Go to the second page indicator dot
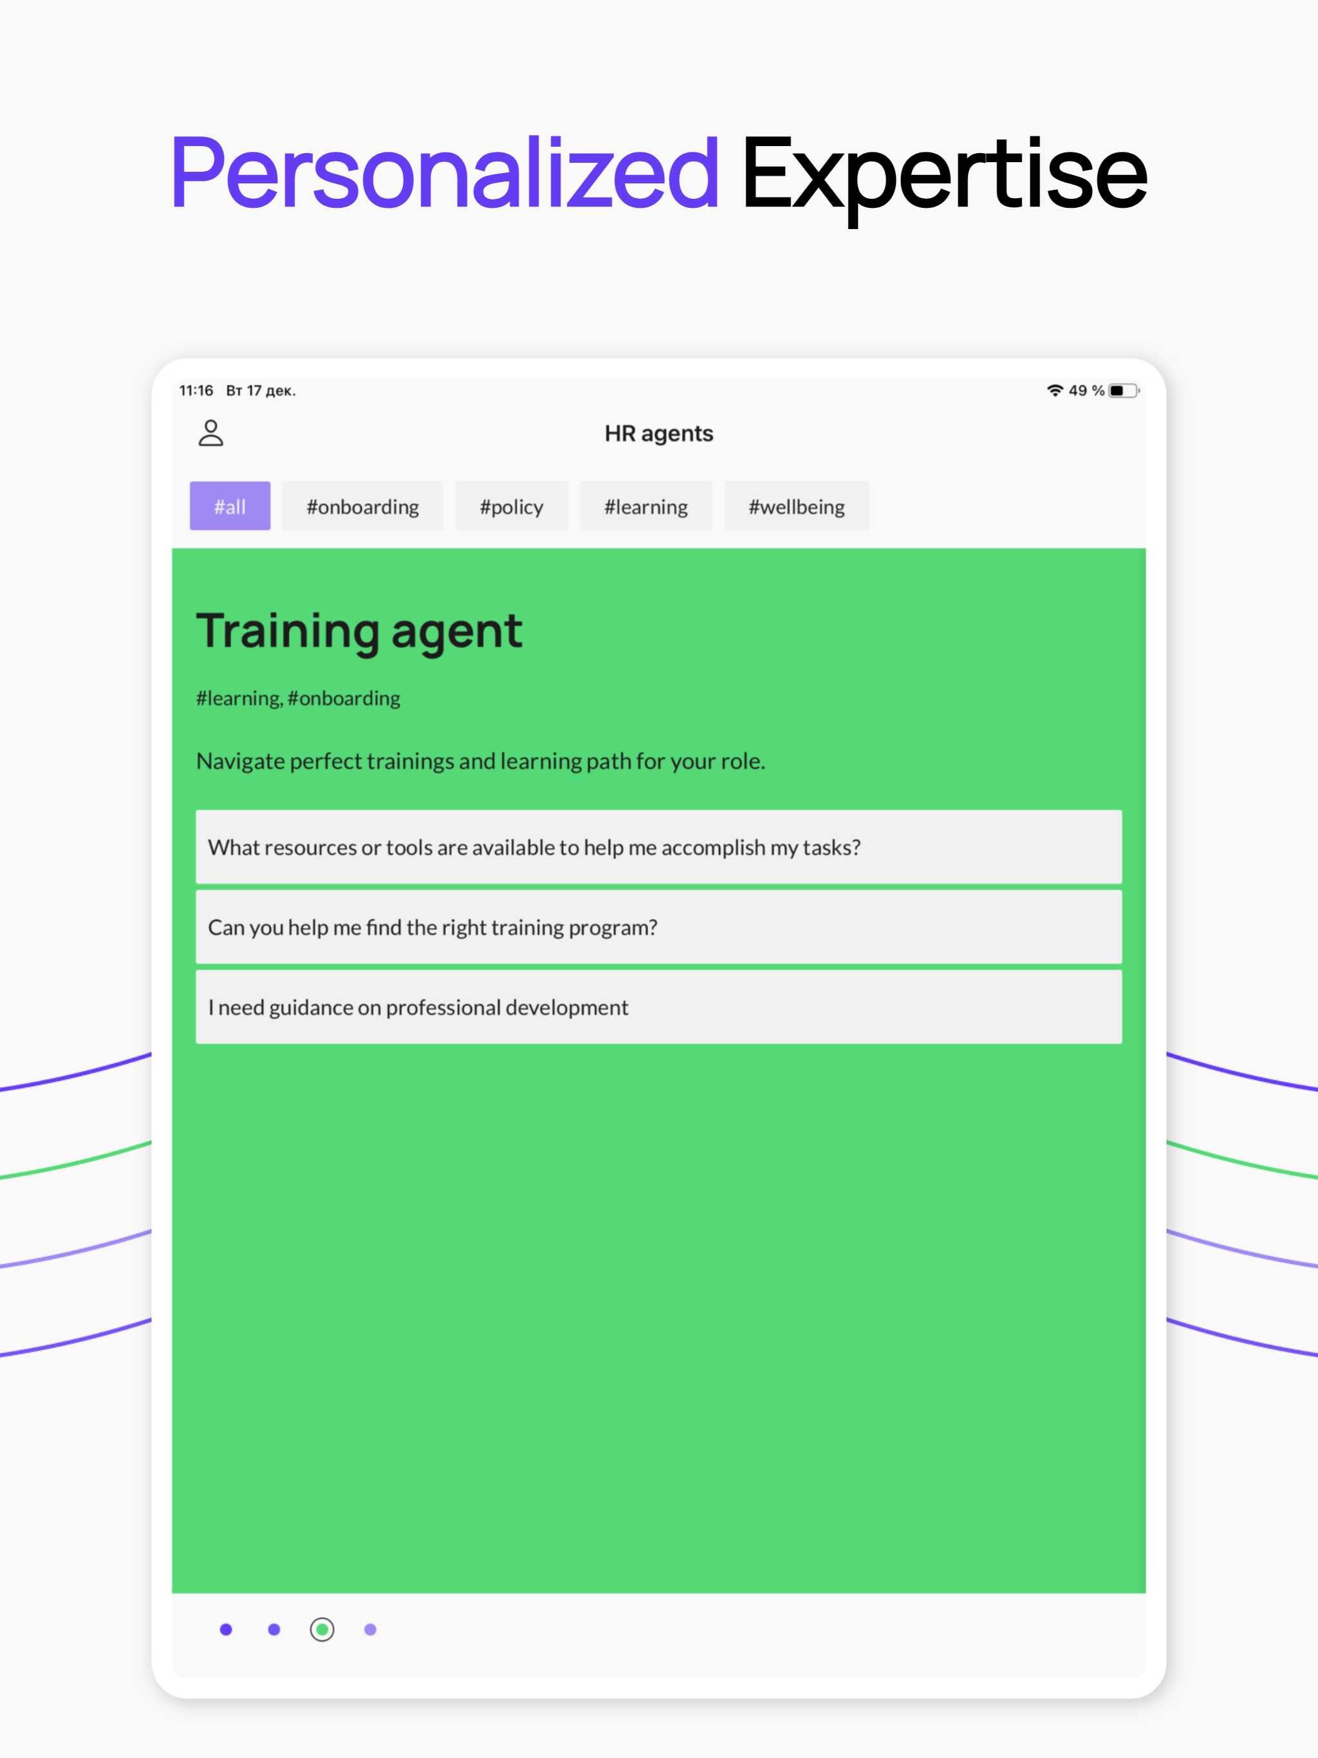 [274, 1629]
